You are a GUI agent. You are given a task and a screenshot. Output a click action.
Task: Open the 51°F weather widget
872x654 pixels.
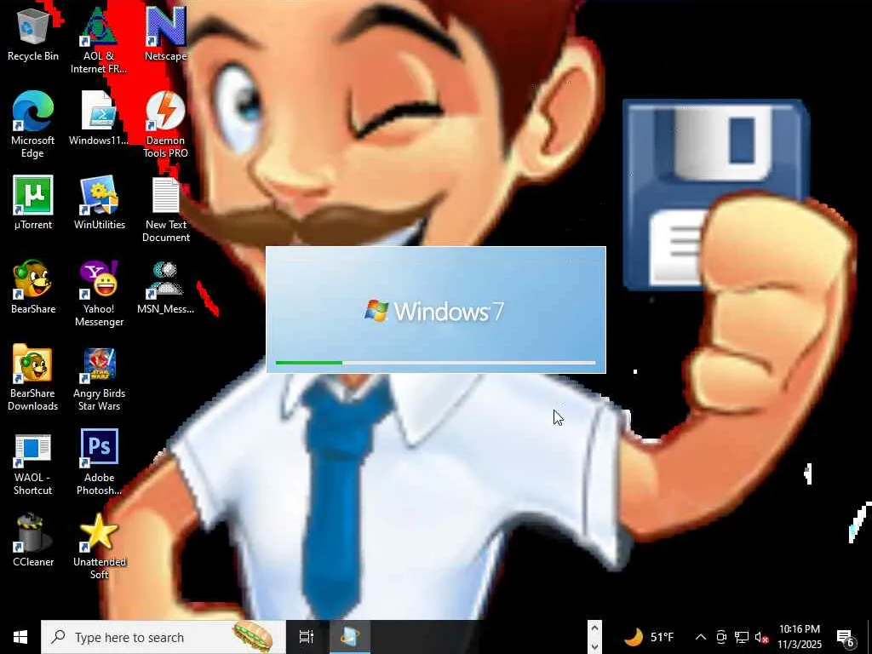[648, 637]
